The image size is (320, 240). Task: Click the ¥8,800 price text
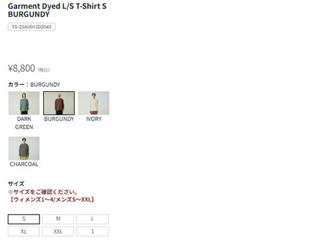click(x=21, y=68)
